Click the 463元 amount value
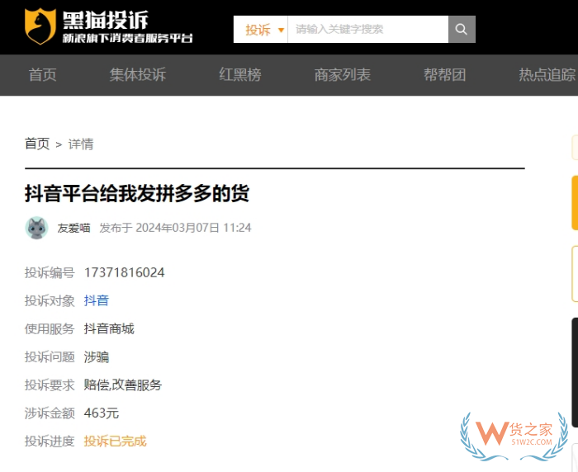The width and height of the screenshot is (578, 472). pos(102,413)
